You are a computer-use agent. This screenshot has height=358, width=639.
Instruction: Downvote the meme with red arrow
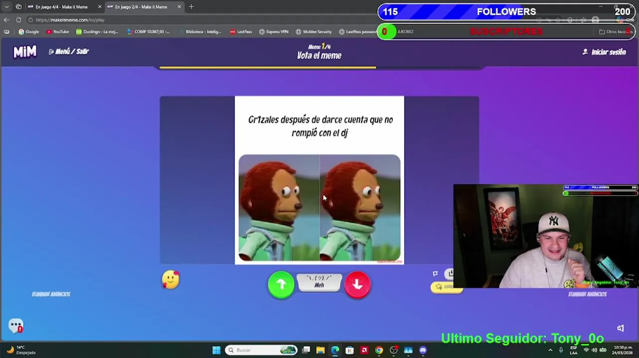(357, 284)
